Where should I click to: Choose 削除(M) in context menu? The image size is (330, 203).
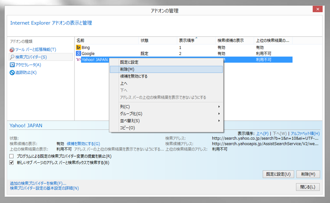coord(166,69)
